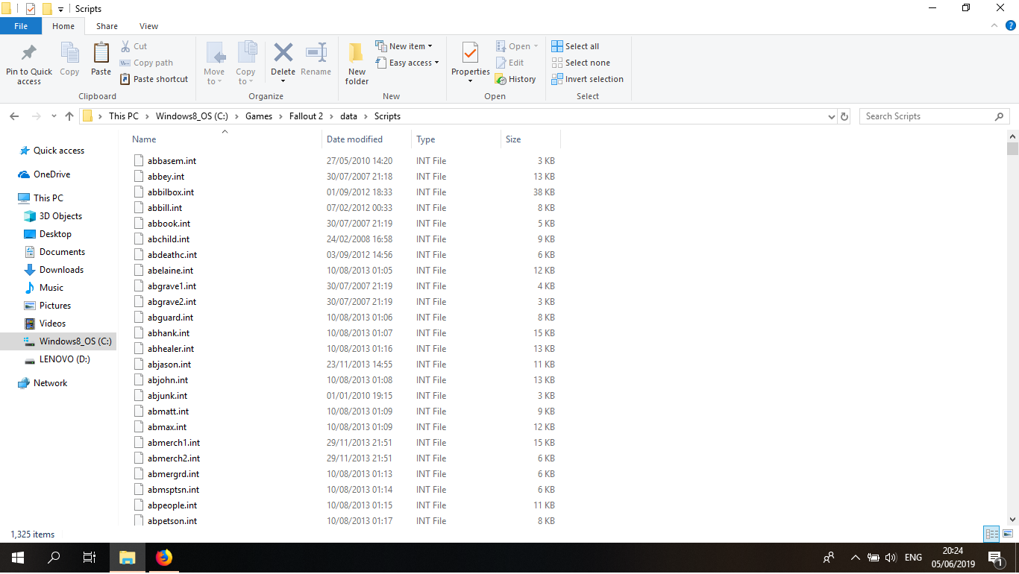
Task: Click the vertical scrollbar down arrow
Action: click(1012, 519)
